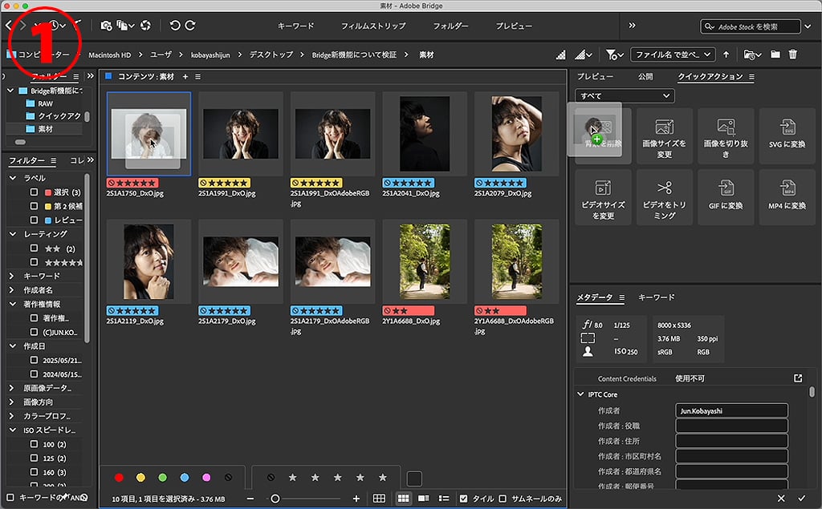Viewport: 822px width, 509px height.
Task: Switch to the 公開 panel tab
Action: [x=645, y=77]
